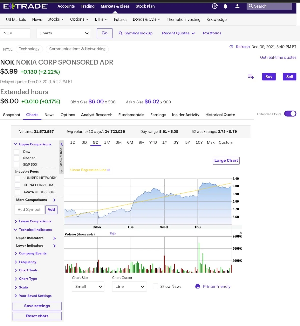Remove the Linear Regression Line indicator
300x326 pixels.
click(108, 170)
